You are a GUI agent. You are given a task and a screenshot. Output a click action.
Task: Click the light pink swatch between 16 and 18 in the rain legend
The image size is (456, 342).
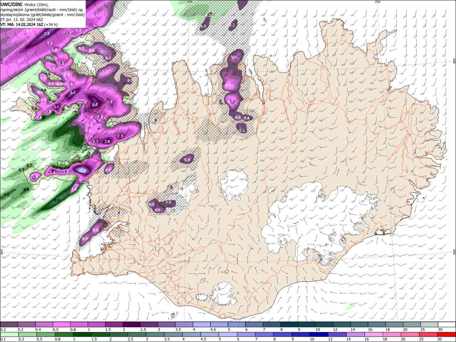coord(373,335)
